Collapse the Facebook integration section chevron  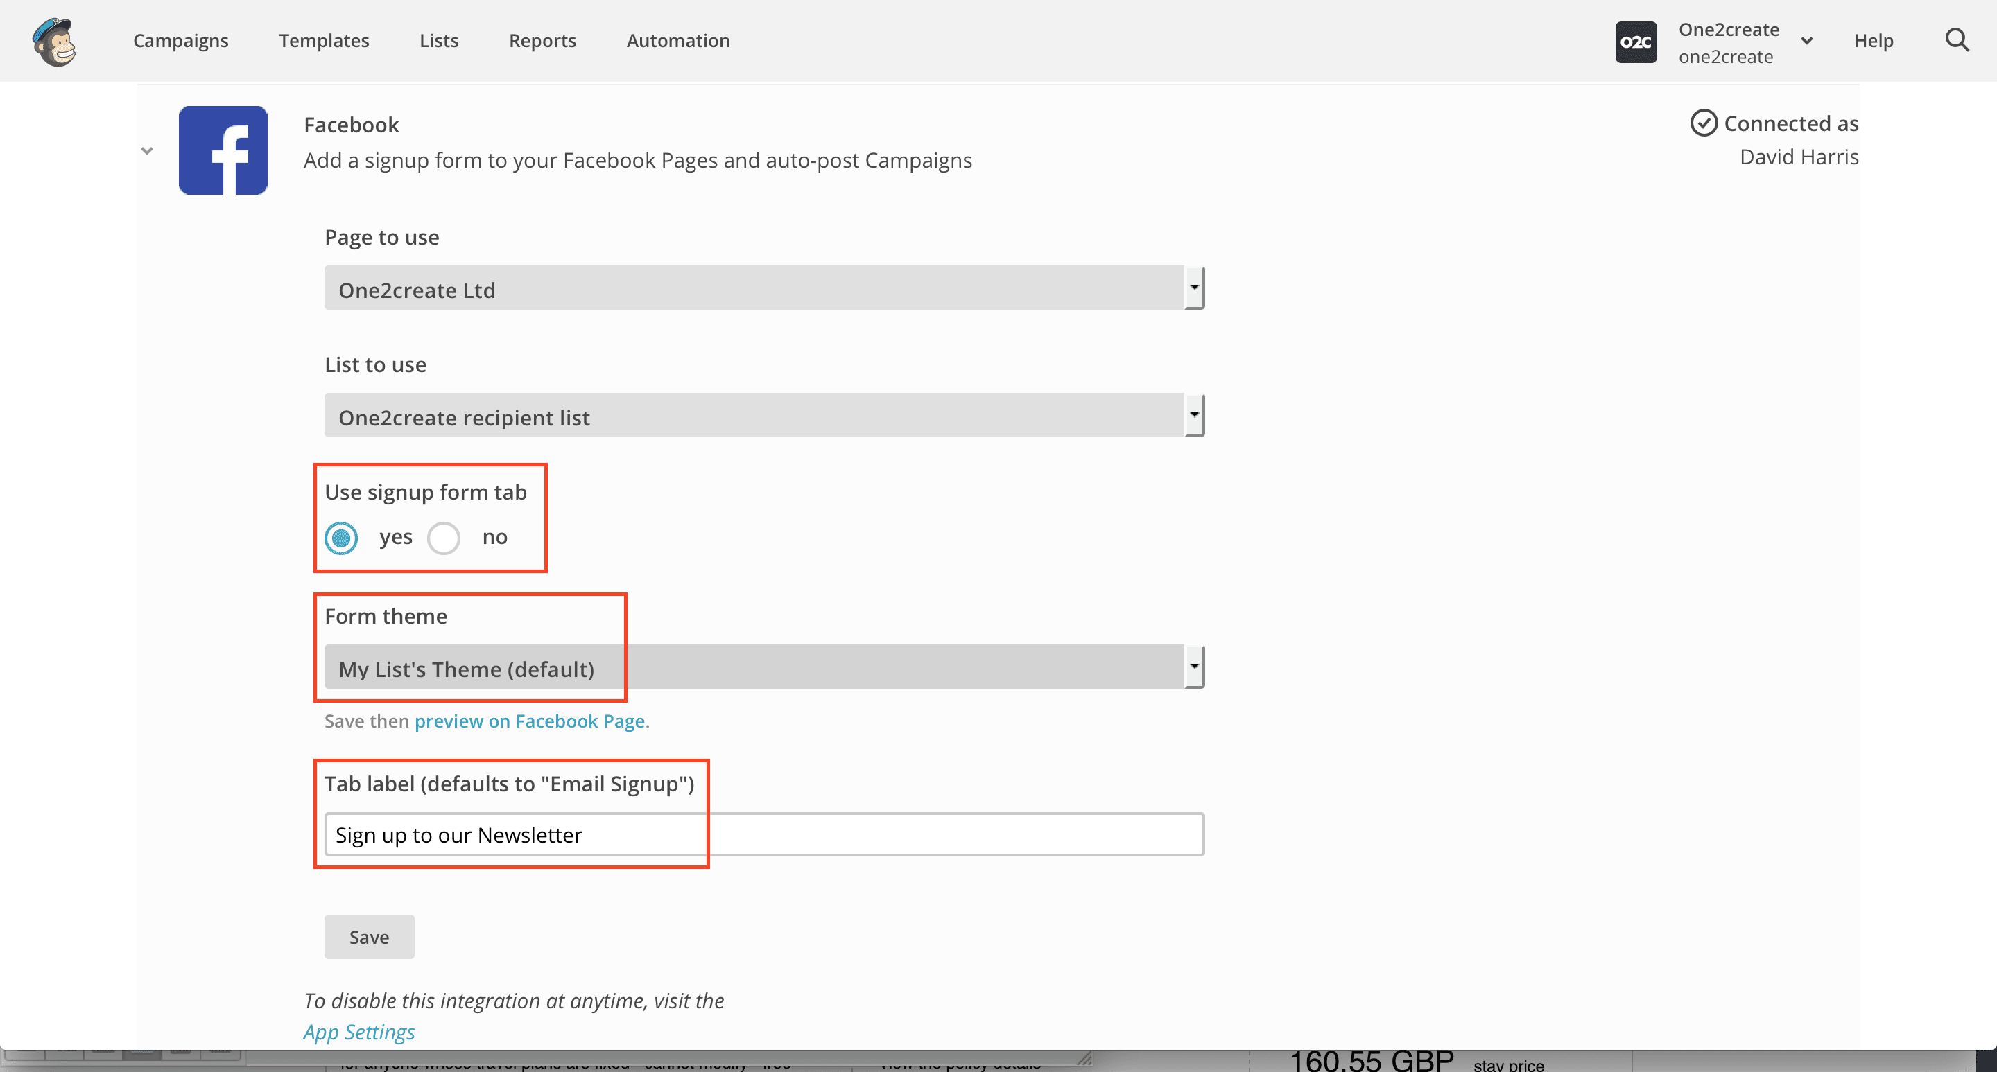pyautogui.click(x=146, y=150)
